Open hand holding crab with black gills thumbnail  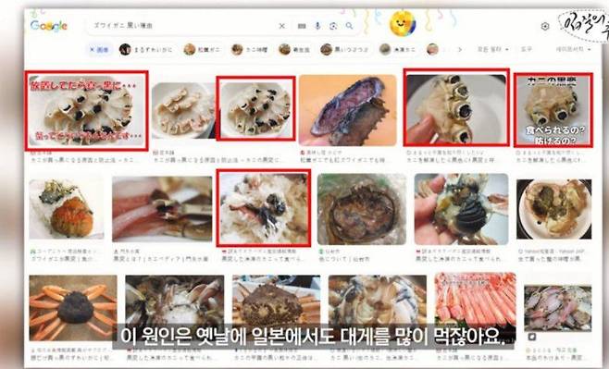click(x=462, y=209)
